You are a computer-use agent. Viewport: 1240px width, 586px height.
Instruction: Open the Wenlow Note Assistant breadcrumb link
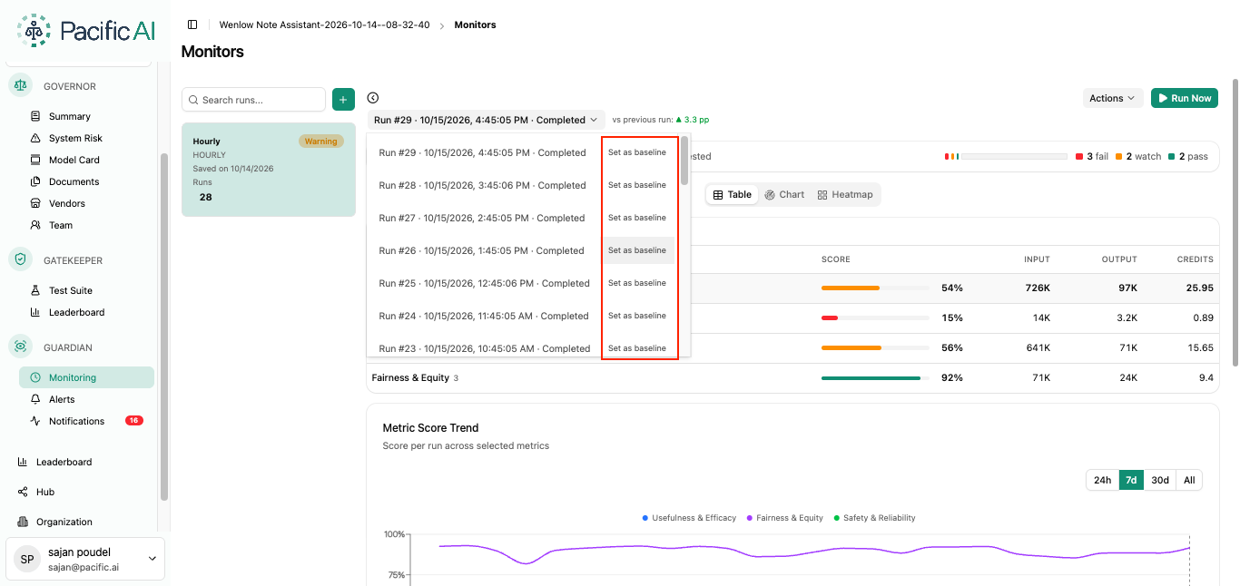(x=325, y=24)
